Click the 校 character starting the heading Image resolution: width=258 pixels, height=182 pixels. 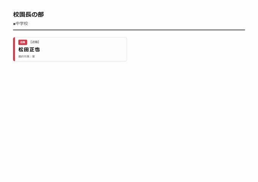(x=16, y=14)
